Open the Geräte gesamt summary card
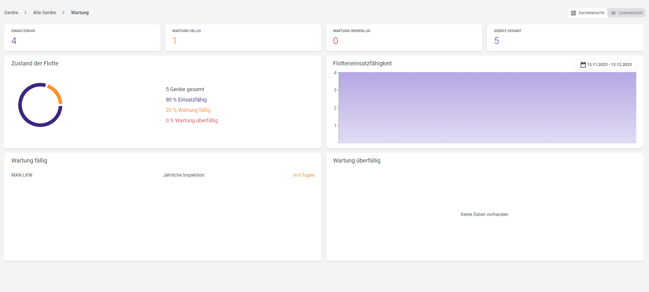 tap(565, 38)
